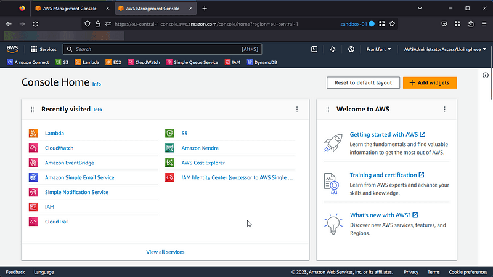Viewport: 493px width, 277px height.
Task: Open Simple Queue Service from favorites bar
Action: tap(192, 62)
